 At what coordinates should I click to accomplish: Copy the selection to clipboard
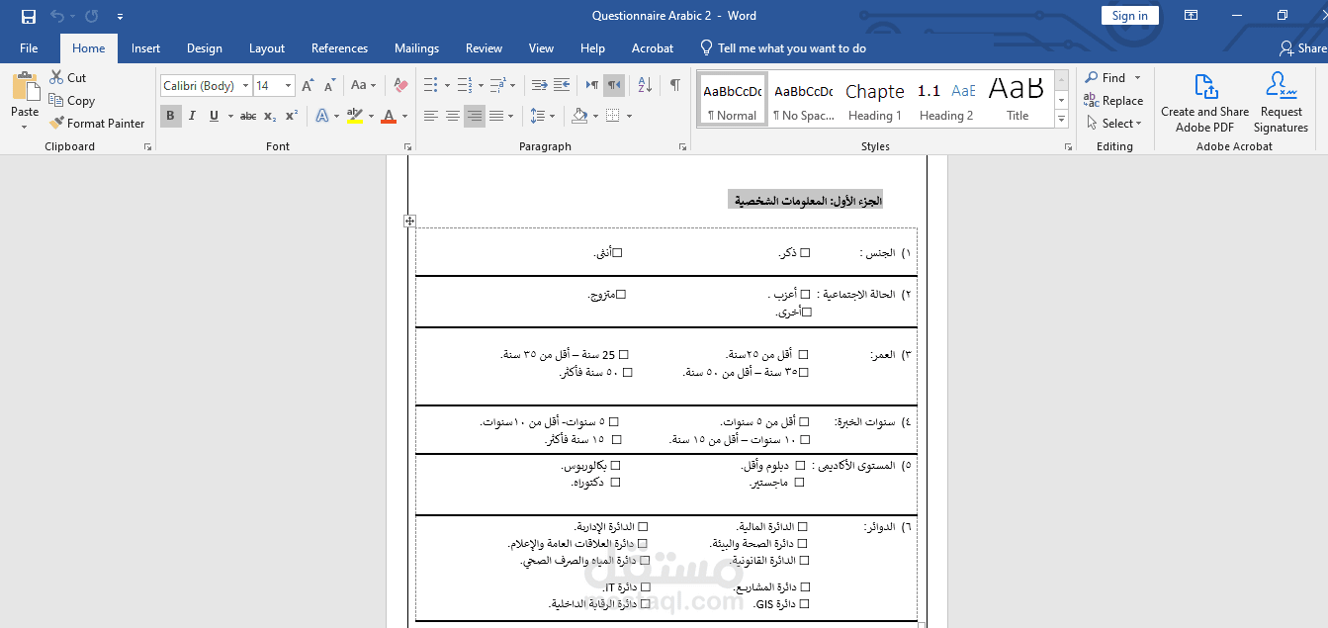pyautogui.click(x=71, y=100)
